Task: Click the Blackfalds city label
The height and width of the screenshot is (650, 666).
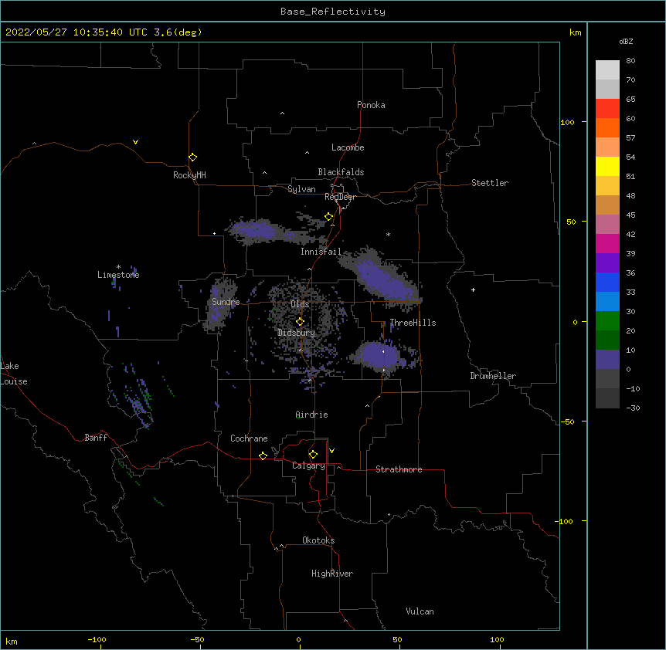Action: pyautogui.click(x=341, y=172)
